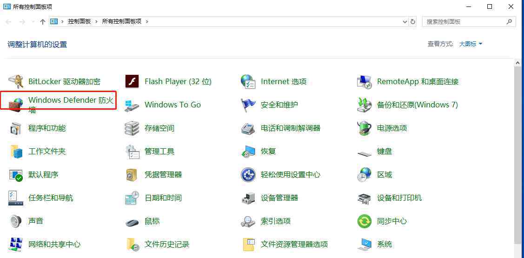Viewport: 524px width, 258px height.
Task: Expand the address bar history dropdown arrow
Action: pos(405,21)
